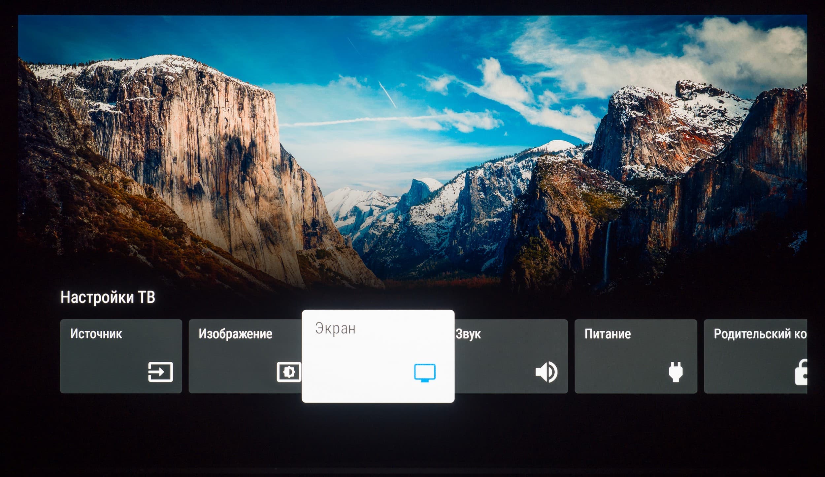Open the Источник settings tile

(x=121, y=356)
